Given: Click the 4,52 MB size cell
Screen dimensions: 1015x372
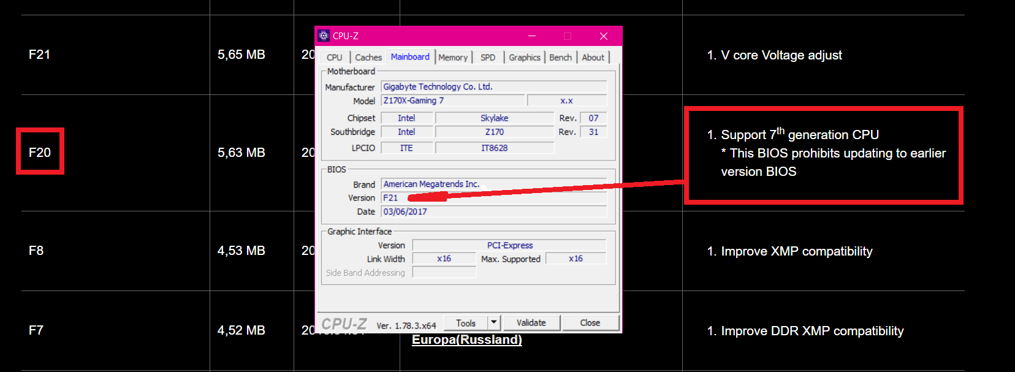Looking at the screenshot, I should (x=241, y=330).
